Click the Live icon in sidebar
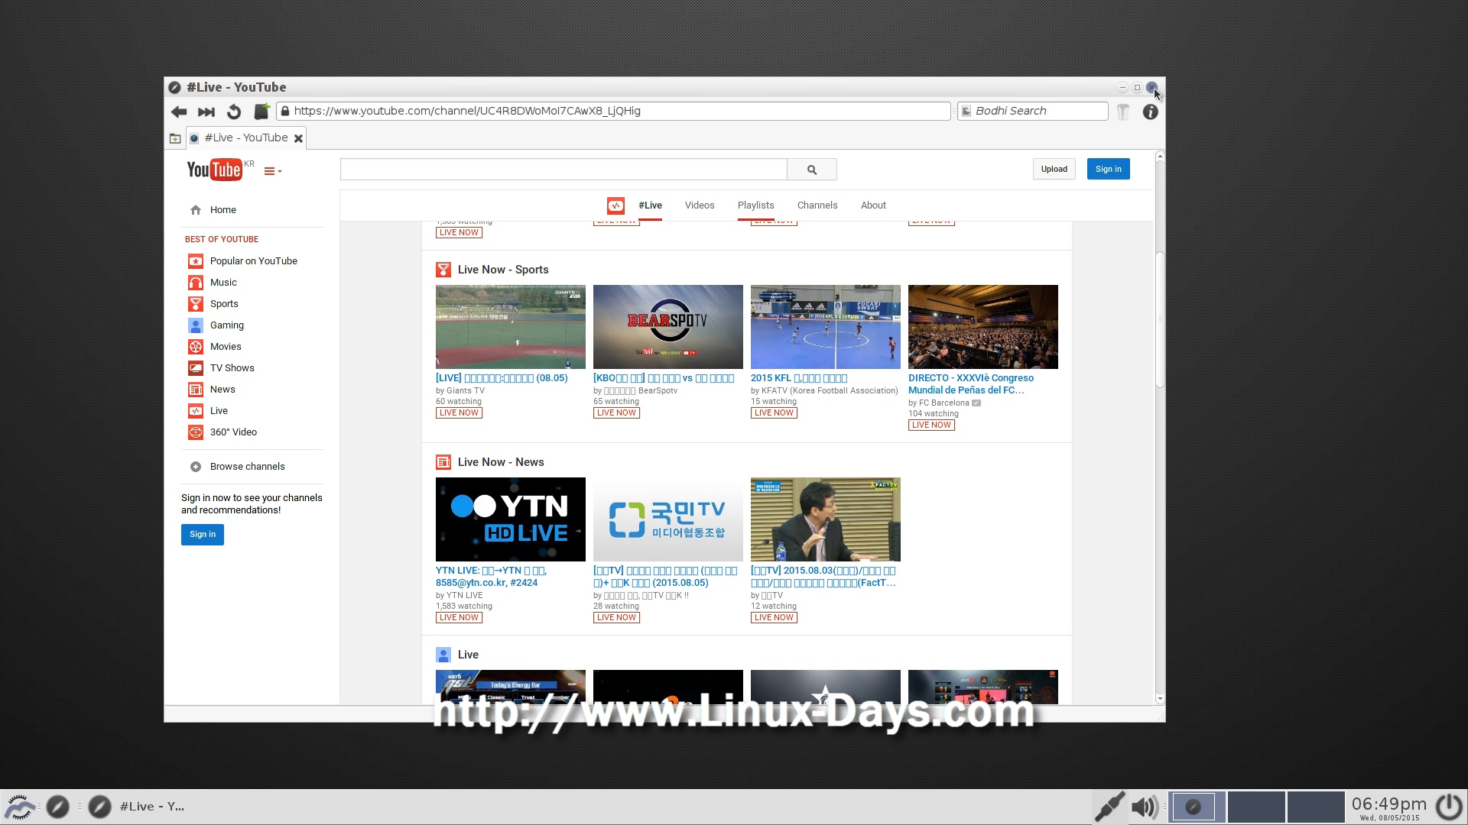The width and height of the screenshot is (1468, 825). click(196, 411)
